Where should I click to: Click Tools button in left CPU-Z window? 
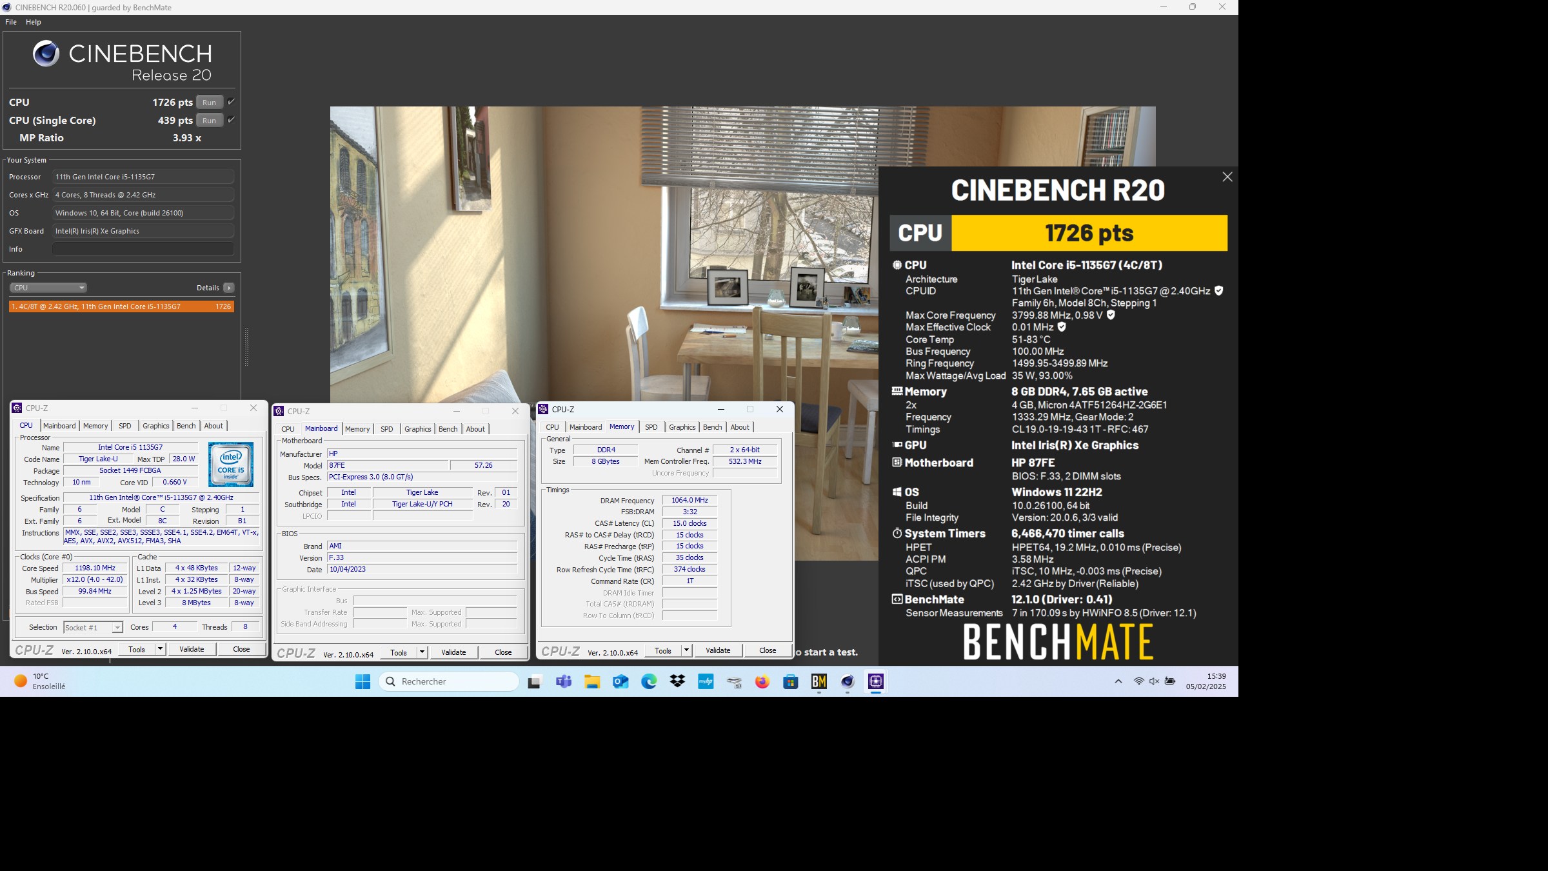[x=137, y=650]
